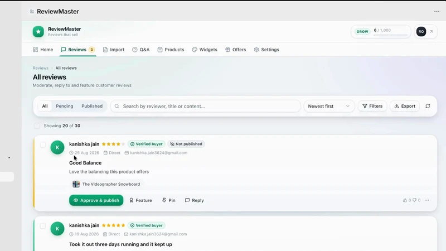Open the RQ account avatar
Viewport: 446px width, 251px height.
tap(421, 32)
